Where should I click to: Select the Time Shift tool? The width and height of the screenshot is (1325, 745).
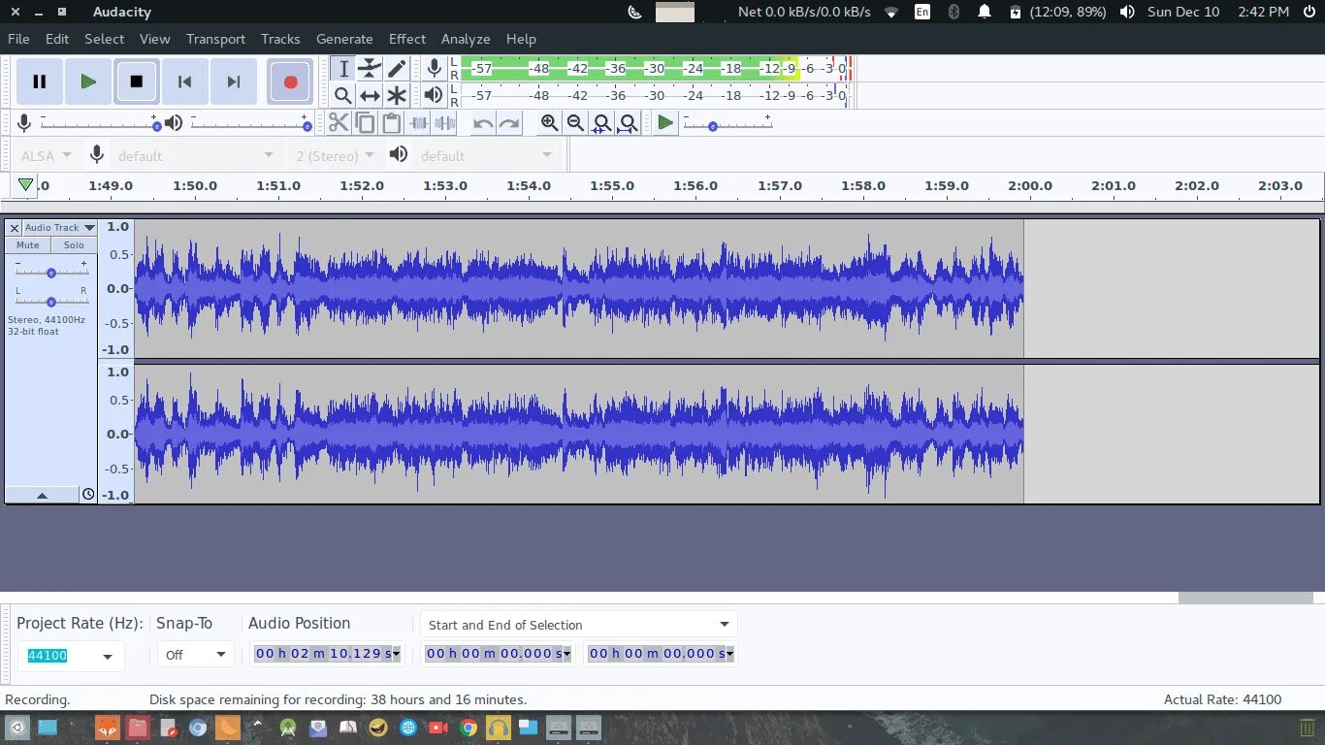370,95
